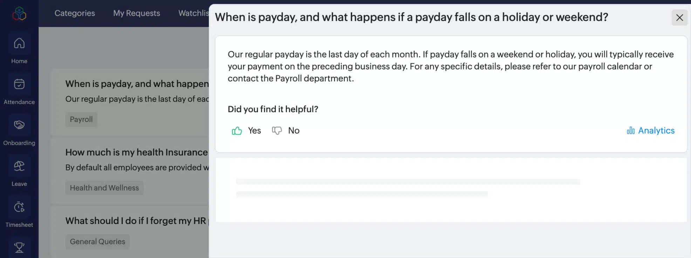Click the Payroll category tag
This screenshot has width=691, height=258.
click(81, 120)
